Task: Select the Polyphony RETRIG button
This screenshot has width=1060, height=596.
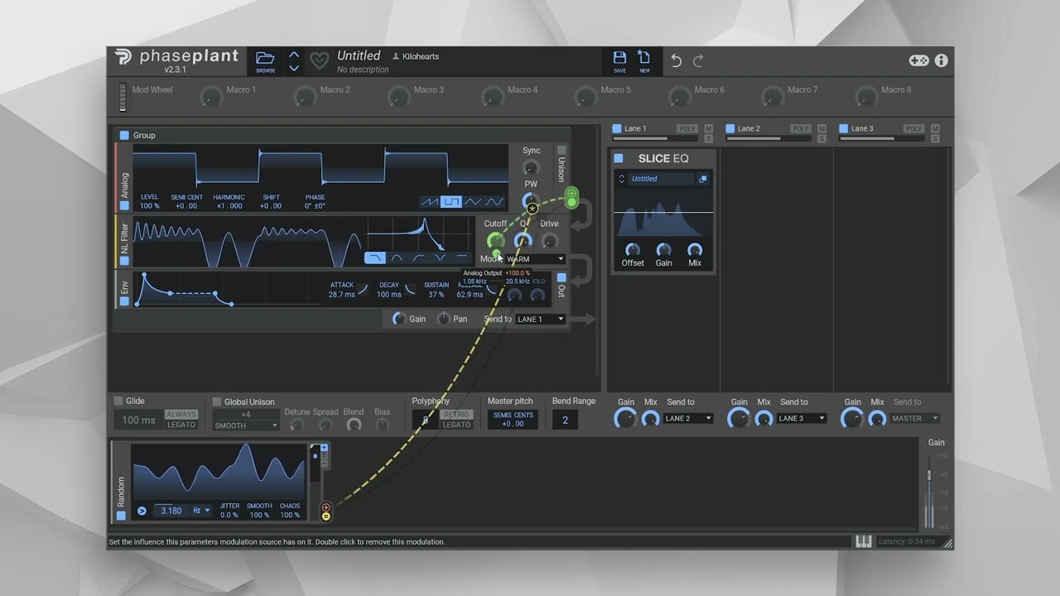Action: (456, 415)
